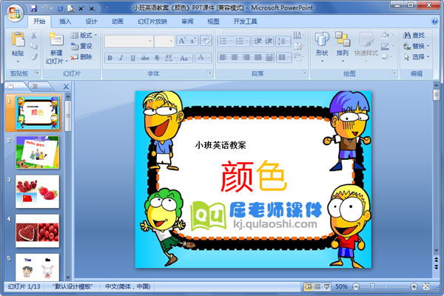This screenshot has width=444, height=296.
Task: Open the columns dropdown
Action: click(284, 58)
